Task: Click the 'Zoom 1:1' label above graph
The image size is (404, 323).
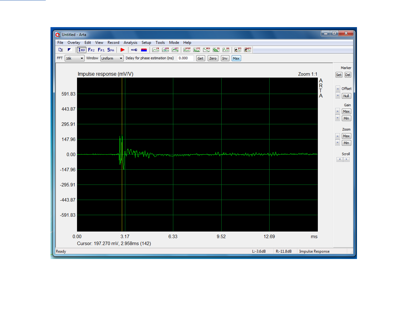Action: click(x=308, y=74)
